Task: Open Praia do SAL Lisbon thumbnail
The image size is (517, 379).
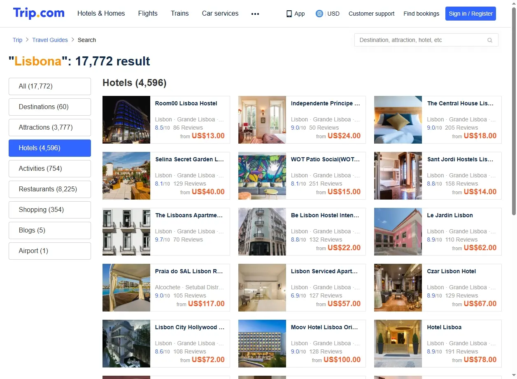Action: point(126,288)
